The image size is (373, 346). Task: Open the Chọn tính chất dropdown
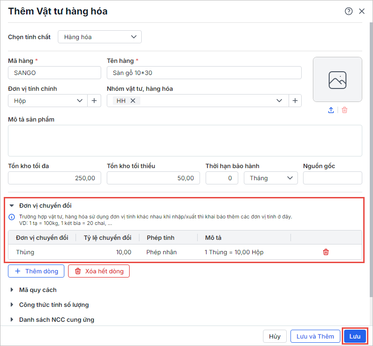tap(99, 37)
